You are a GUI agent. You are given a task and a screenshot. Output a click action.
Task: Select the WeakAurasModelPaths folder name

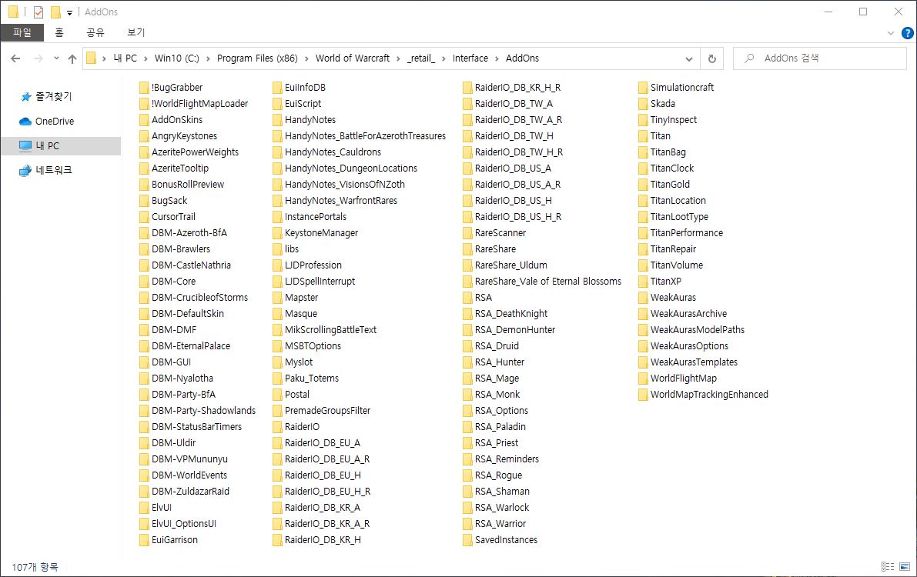pos(697,330)
